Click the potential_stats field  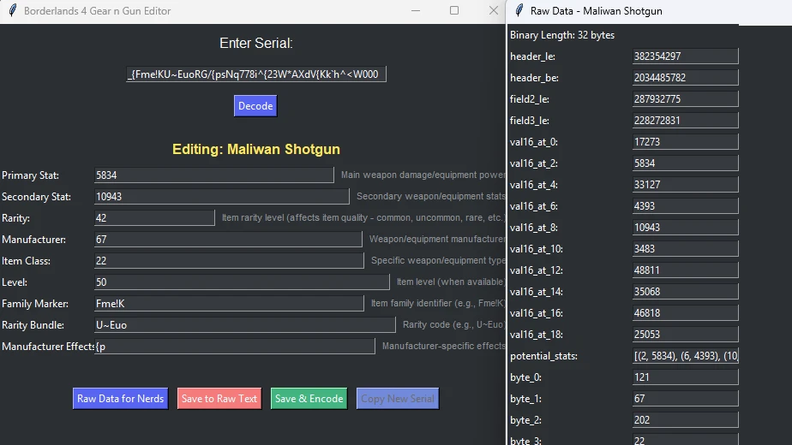click(x=685, y=356)
